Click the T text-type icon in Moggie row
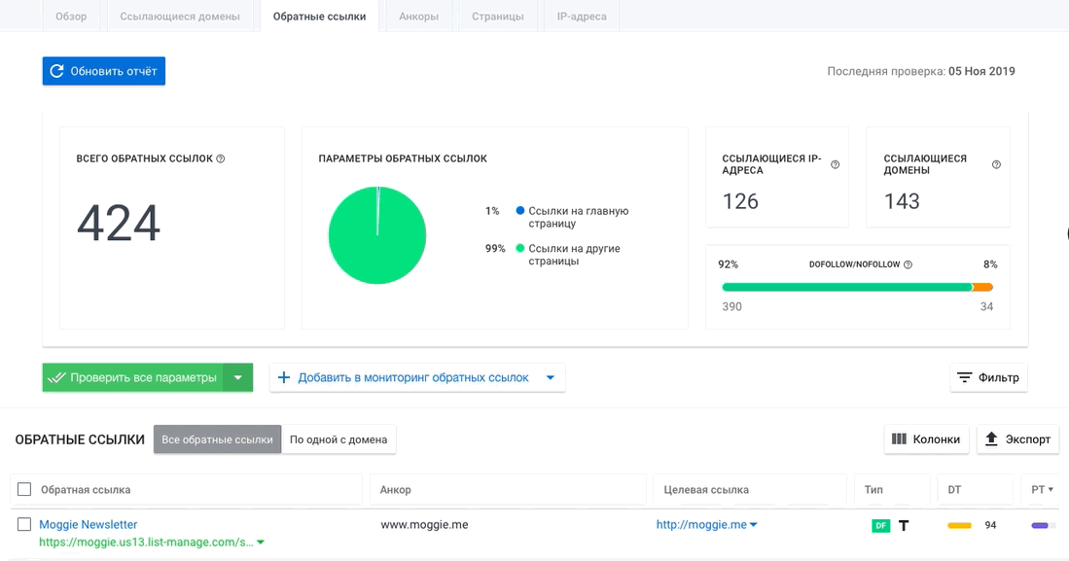 (904, 526)
